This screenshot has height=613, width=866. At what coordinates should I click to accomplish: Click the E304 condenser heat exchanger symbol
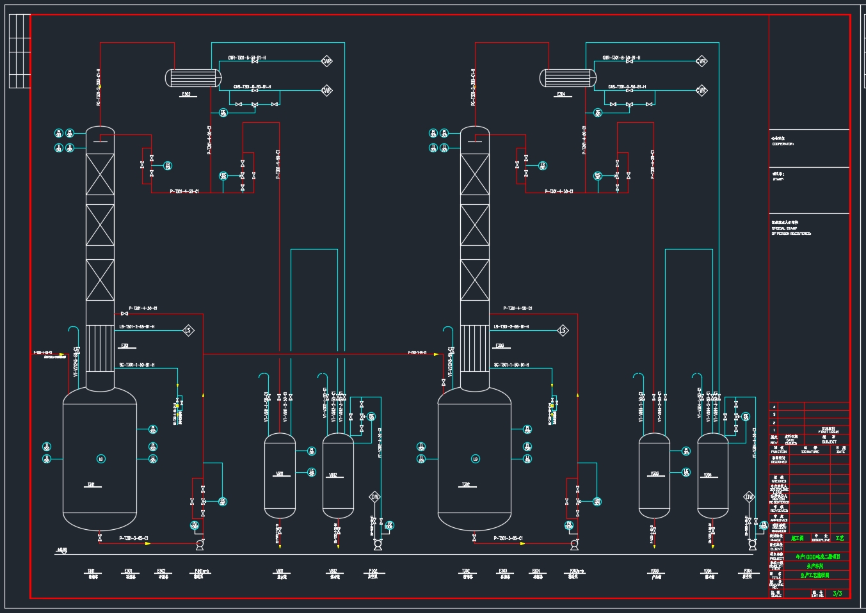[568, 78]
